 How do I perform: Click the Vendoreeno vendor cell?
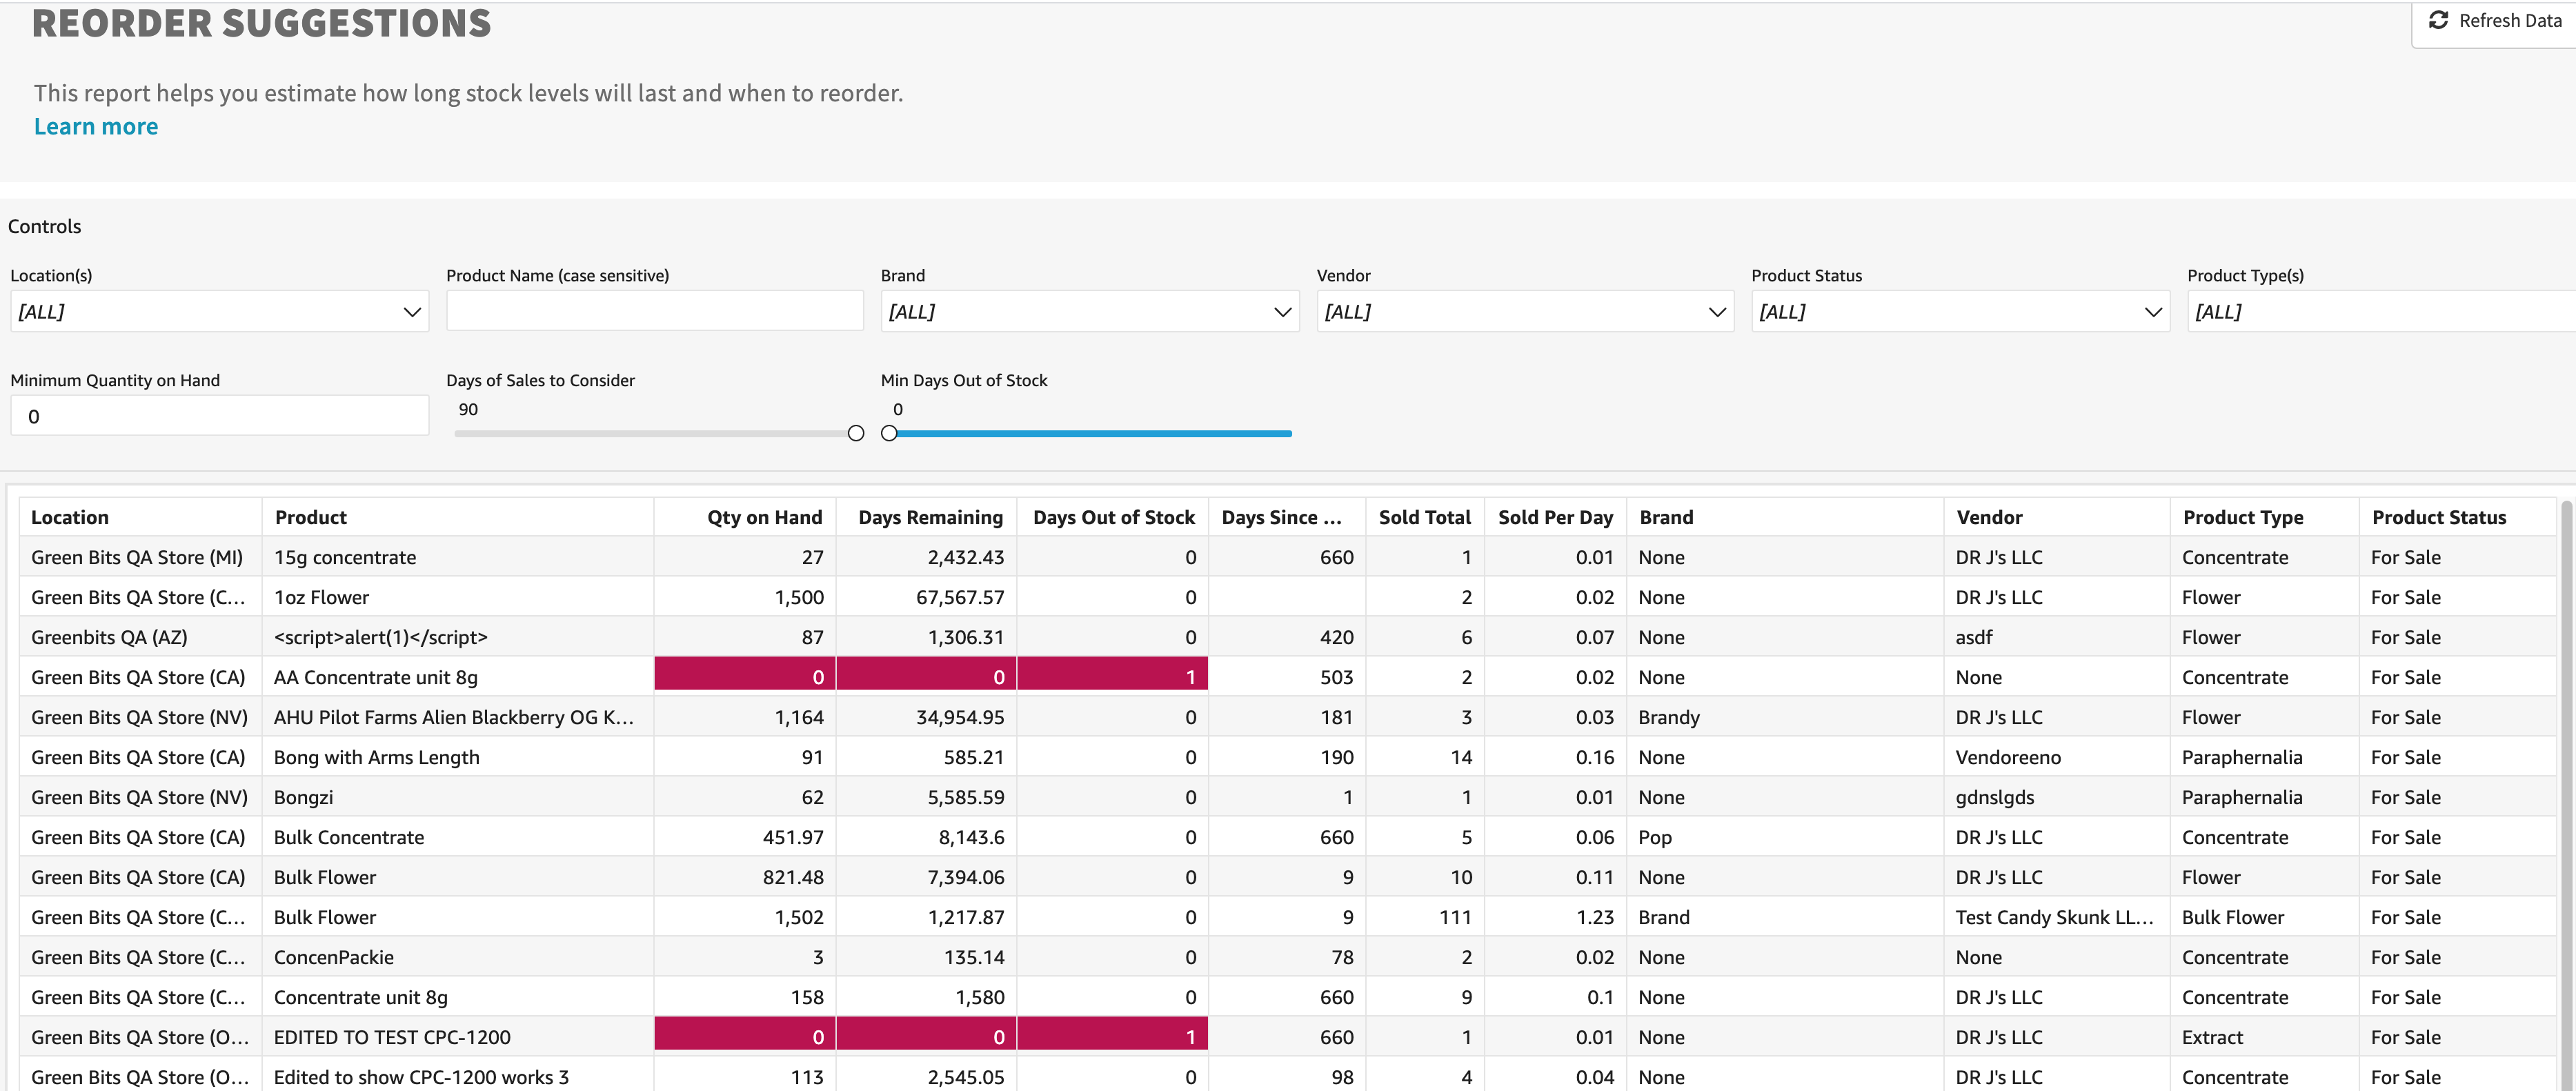(2057, 757)
